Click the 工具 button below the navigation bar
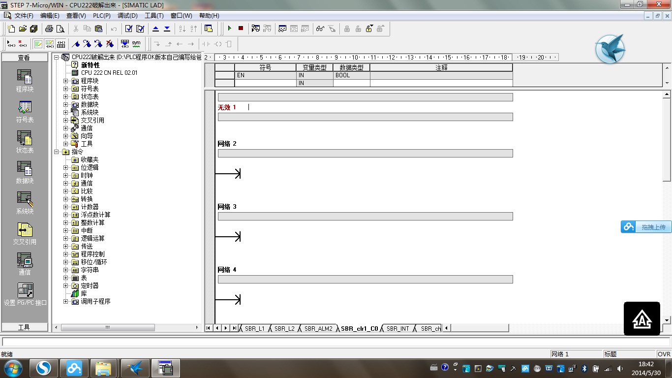Viewport: 672px width, 378px height. [x=24, y=327]
